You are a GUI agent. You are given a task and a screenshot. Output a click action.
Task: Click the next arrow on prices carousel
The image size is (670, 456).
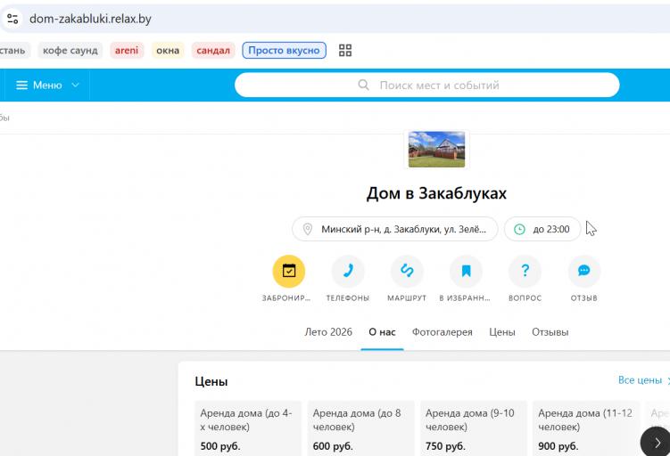pos(656,442)
